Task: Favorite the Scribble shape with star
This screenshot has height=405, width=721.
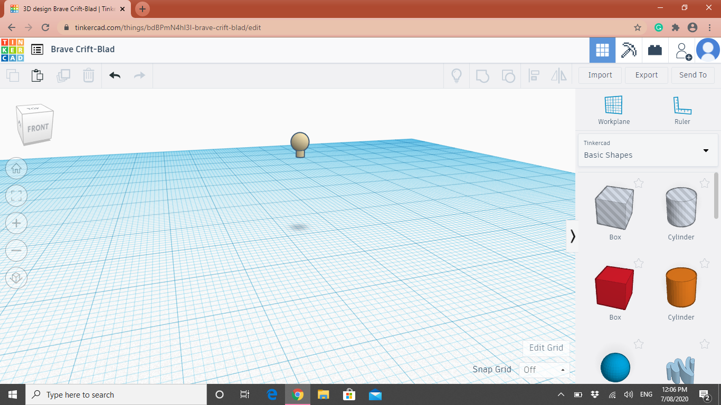Action: click(705, 344)
